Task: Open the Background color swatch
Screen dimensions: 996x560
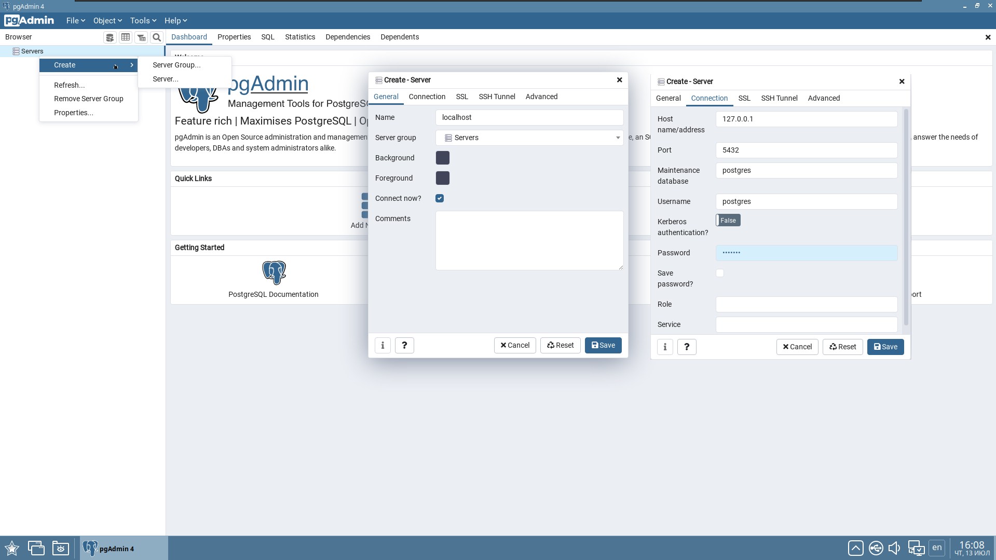Action: pos(443,158)
